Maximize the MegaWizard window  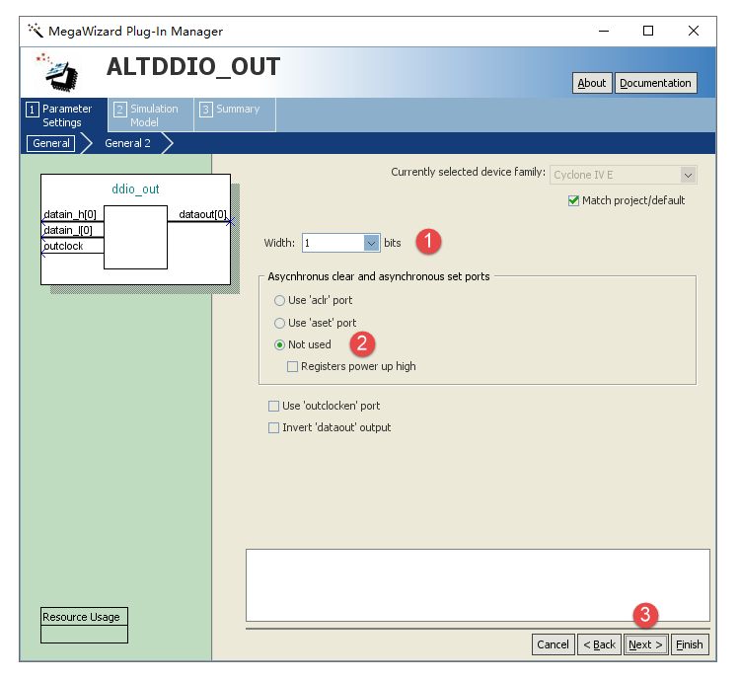(x=648, y=32)
